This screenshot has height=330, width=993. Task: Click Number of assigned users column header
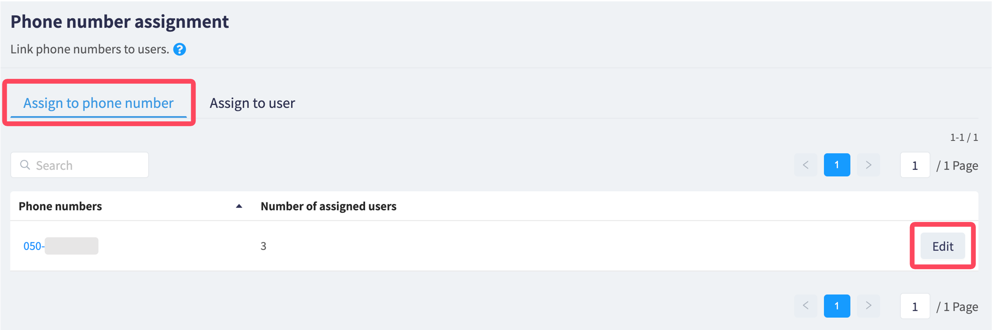point(328,206)
